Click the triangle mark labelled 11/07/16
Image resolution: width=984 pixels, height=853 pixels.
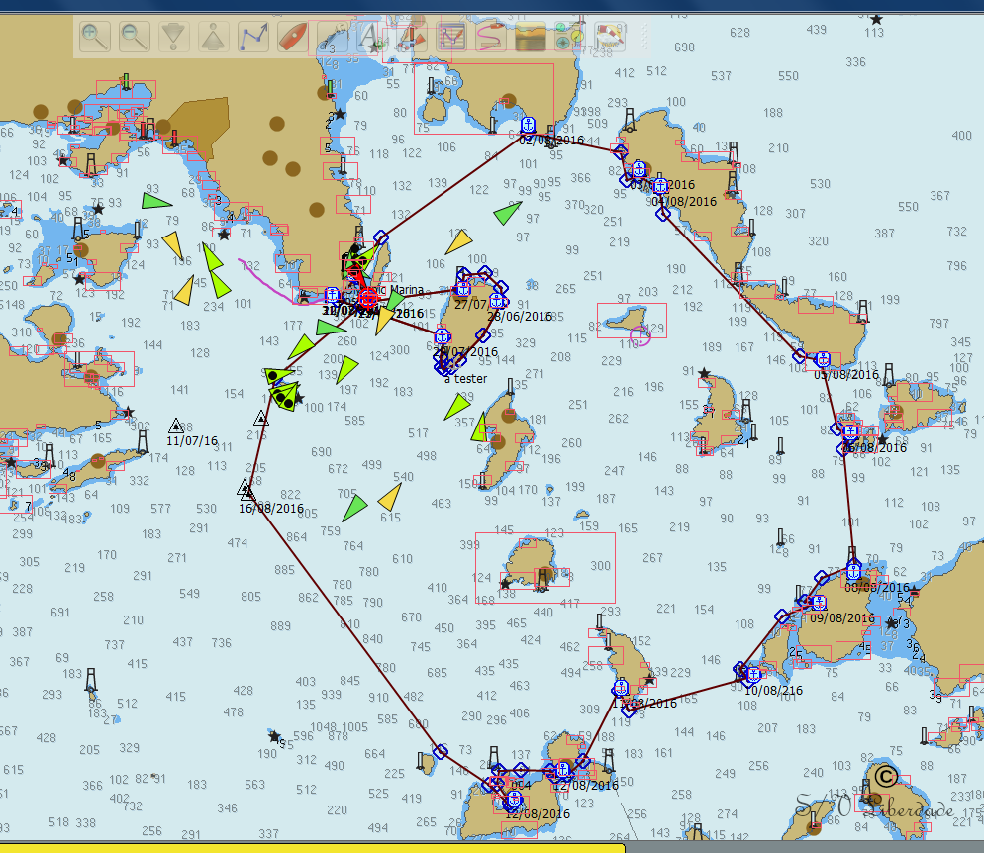177,426
